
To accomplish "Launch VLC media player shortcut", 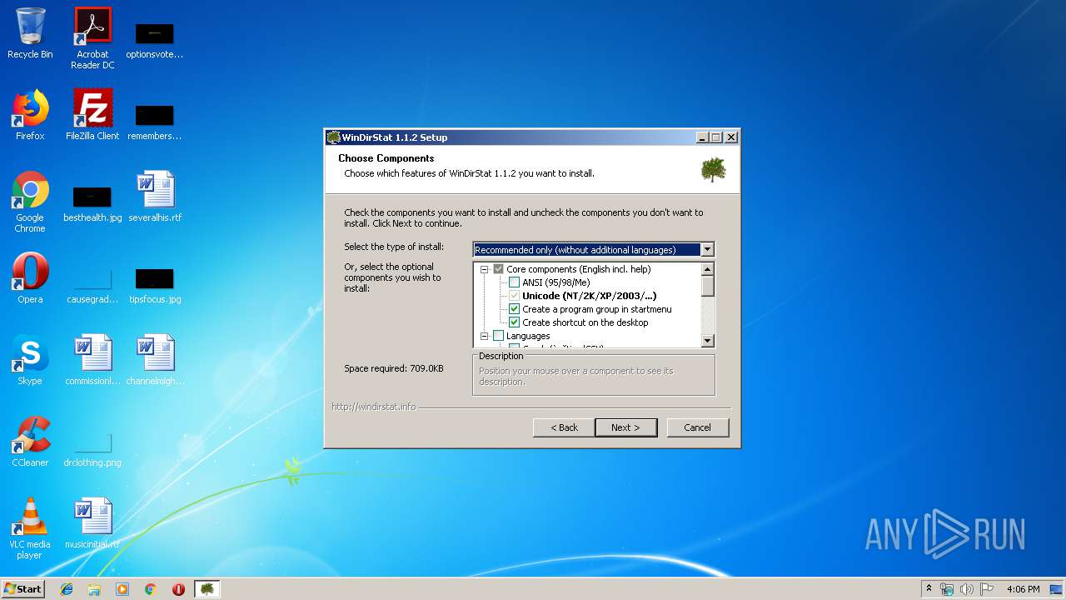I will tap(30, 529).
